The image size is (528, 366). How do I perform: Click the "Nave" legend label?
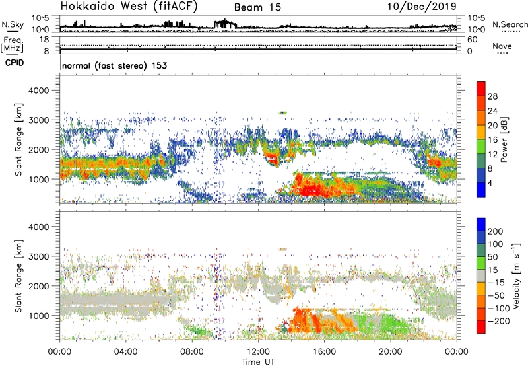(x=502, y=46)
